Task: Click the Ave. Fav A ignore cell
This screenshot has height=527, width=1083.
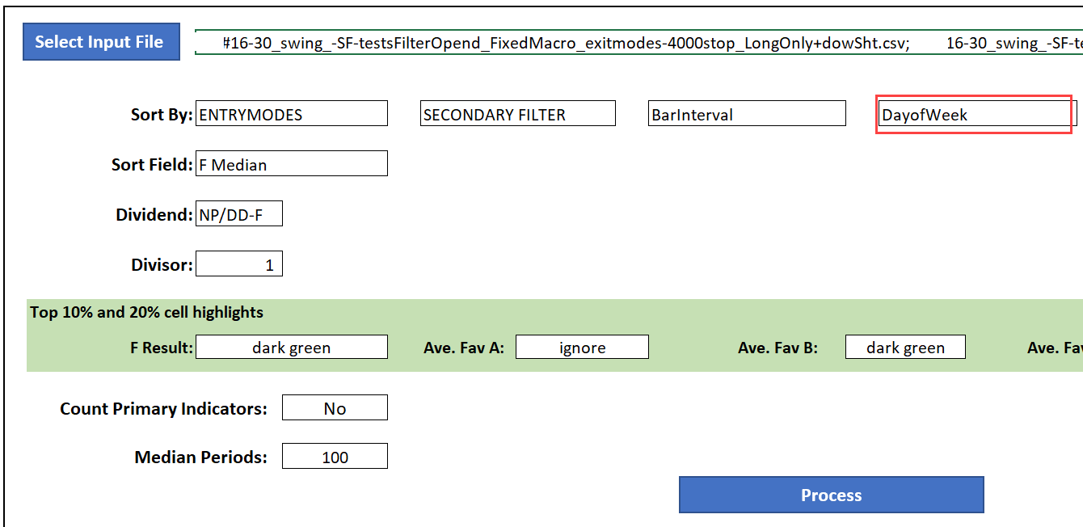Action: (x=582, y=348)
